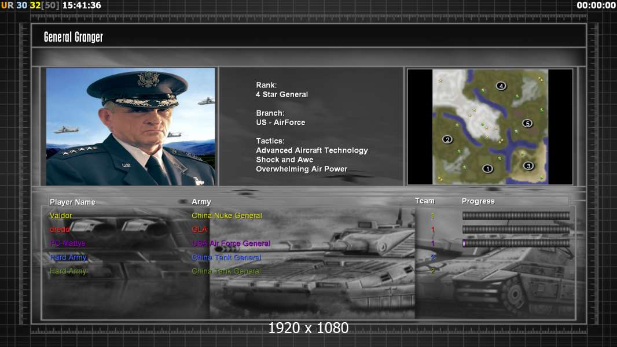The image size is (617, 347).
Task: Click the "15:41:36" clock at the top
Action: (x=82, y=5)
